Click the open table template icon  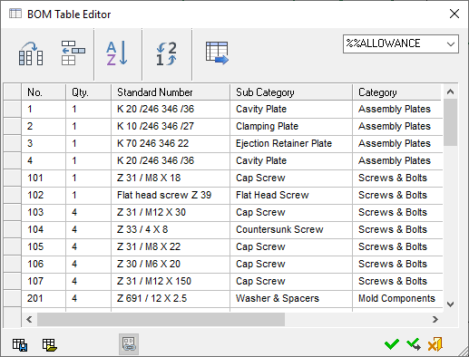click(x=50, y=344)
